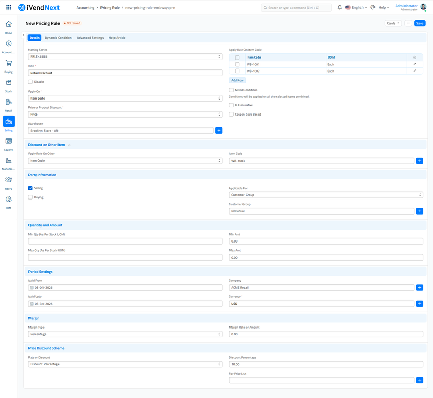
Task: Click the Discount Percentage input field
Action: click(x=326, y=364)
